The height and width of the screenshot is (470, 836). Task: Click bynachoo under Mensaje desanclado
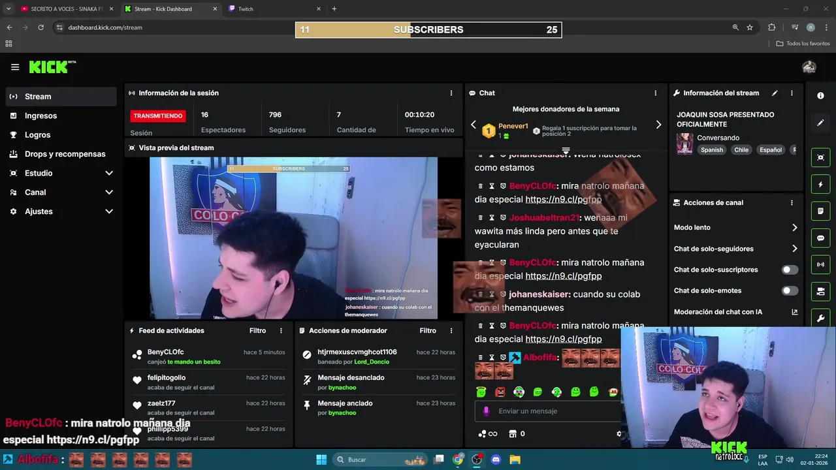tap(342, 387)
